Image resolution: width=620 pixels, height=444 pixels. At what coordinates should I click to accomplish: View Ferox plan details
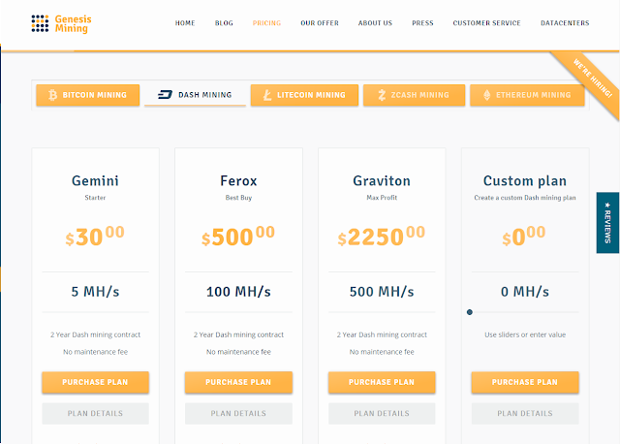point(238,414)
